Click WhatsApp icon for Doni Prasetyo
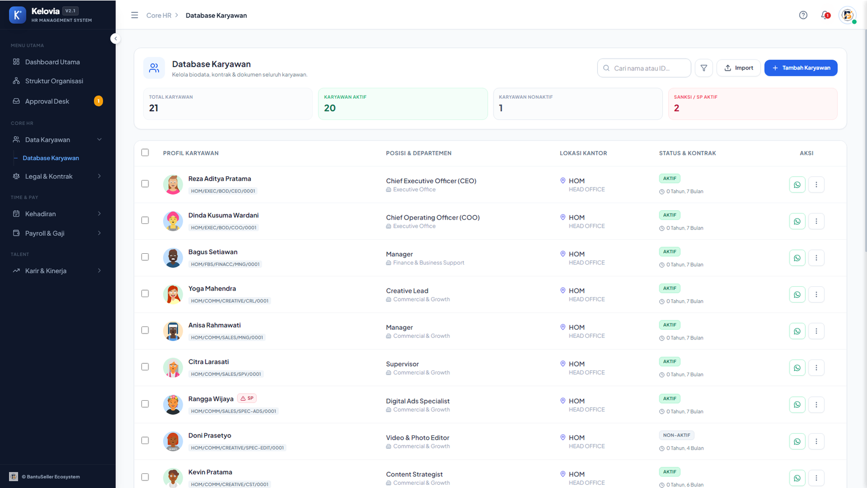This screenshot has height=488, width=867. 797,441
